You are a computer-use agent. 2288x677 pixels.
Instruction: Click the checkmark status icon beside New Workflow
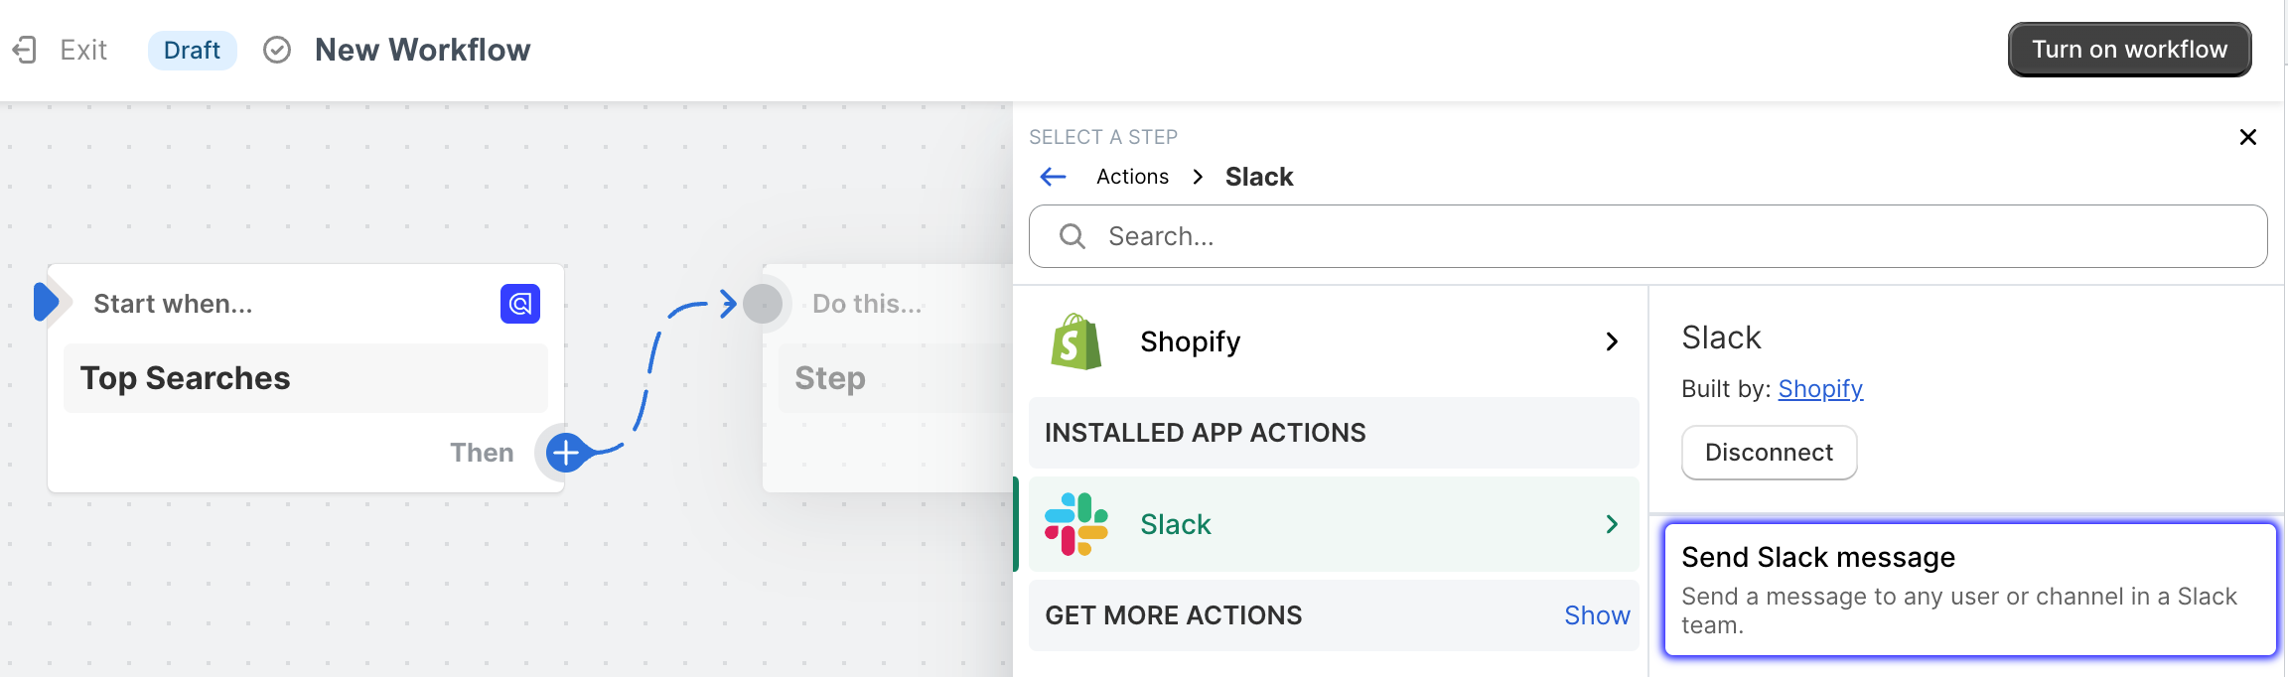point(276,49)
